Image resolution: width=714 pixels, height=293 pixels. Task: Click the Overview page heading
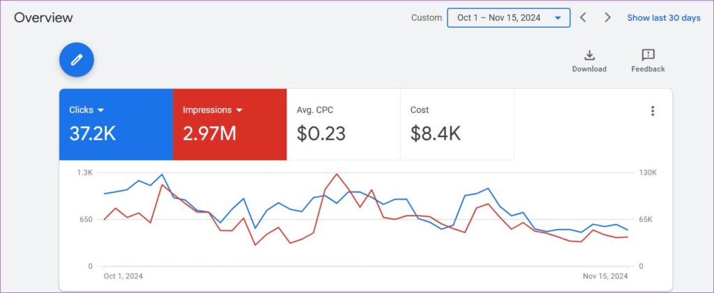click(43, 17)
